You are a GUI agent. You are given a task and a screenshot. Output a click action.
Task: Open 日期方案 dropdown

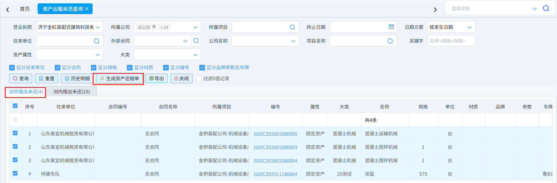point(469,27)
